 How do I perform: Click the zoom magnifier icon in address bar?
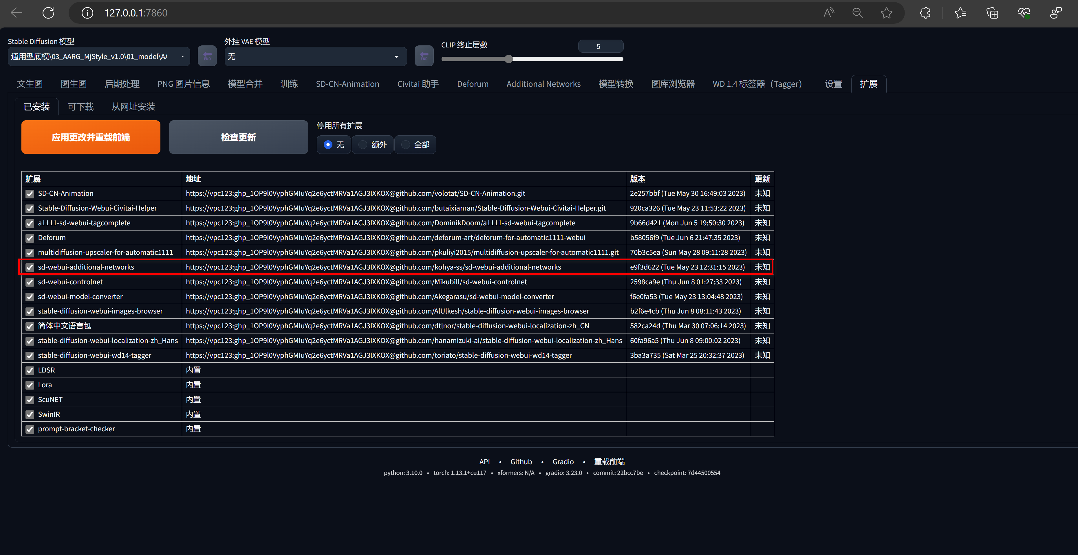pos(857,13)
